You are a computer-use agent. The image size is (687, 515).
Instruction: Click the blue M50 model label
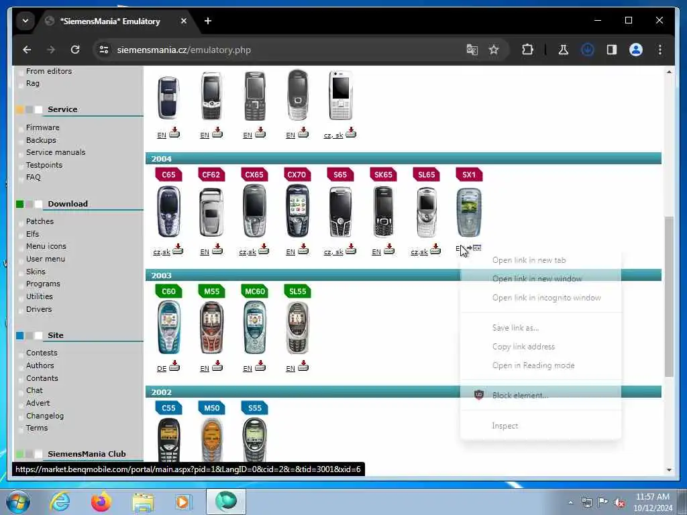coord(211,408)
